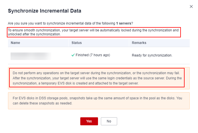Close the Synchronize Incremental Data dialog

pyautogui.click(x=191, y=7)
